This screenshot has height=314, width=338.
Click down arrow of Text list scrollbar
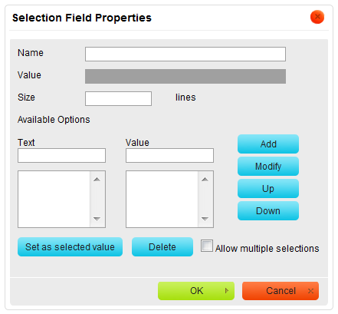[x=97, y=219]
